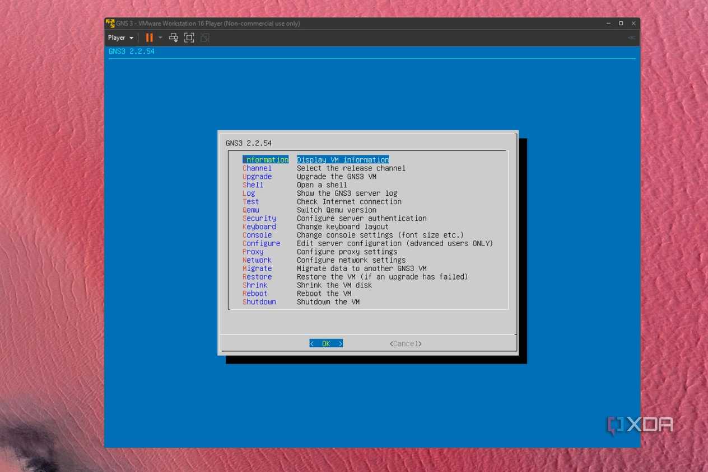Image resolution: width=708 pixels, height=472 pixels.
Task: Select the Console option
Action: coord(257,235)
